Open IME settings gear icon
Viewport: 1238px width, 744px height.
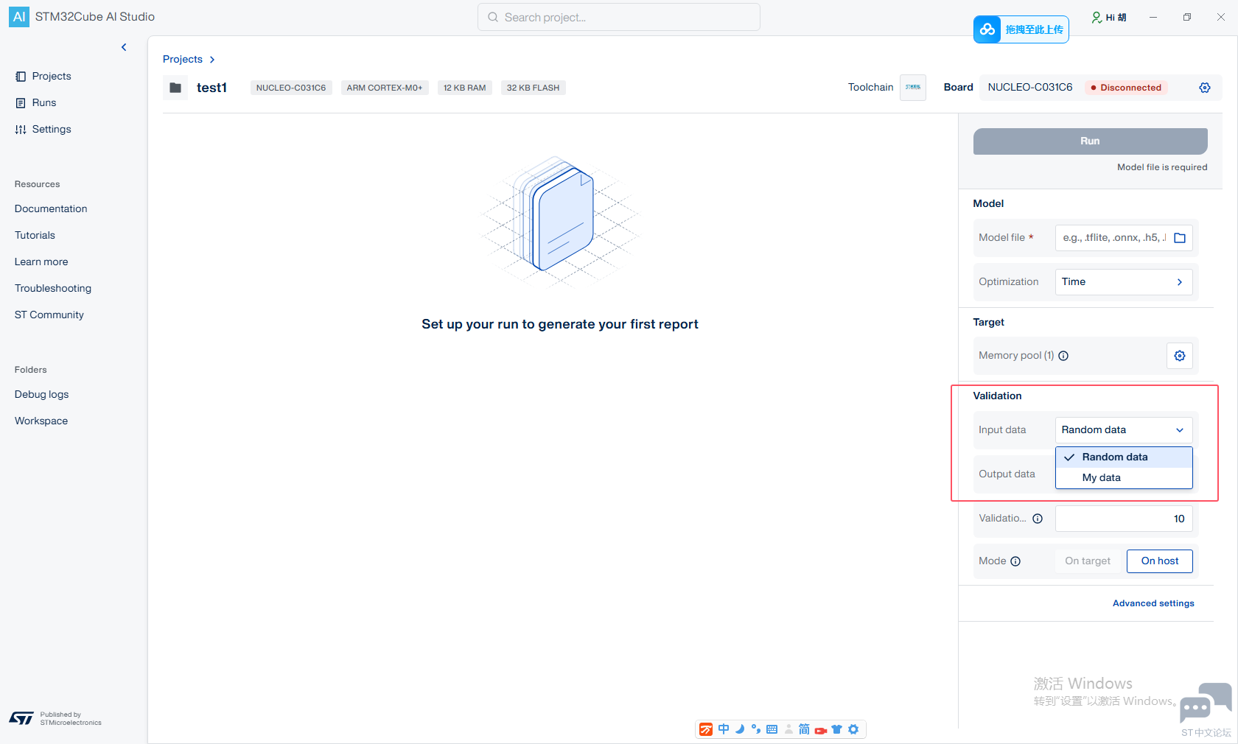[853, 729]
